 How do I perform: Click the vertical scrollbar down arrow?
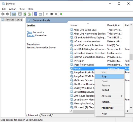pyautogui.click(x=131, y=108)
